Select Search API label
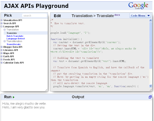The height and width of the screenshot is (121, 154). click(10, 23)
